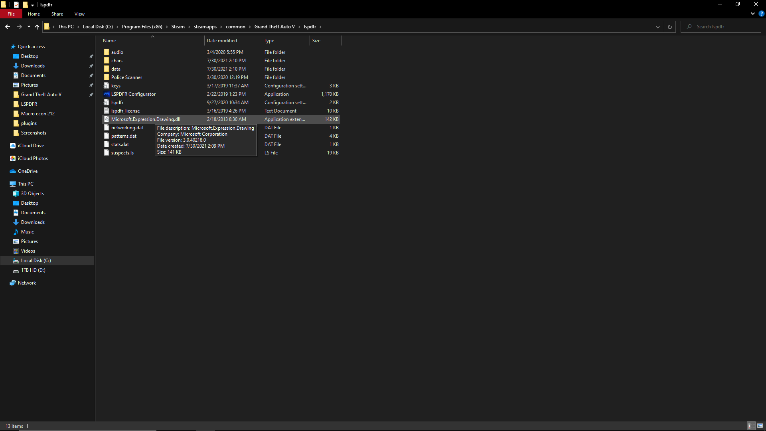Click the Up one level arrow
The image size is (766, 431).
point(37,27)
